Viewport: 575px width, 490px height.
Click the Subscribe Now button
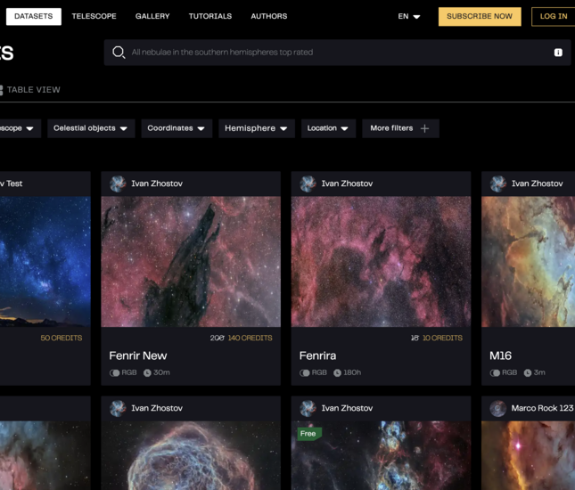point(480,17)
